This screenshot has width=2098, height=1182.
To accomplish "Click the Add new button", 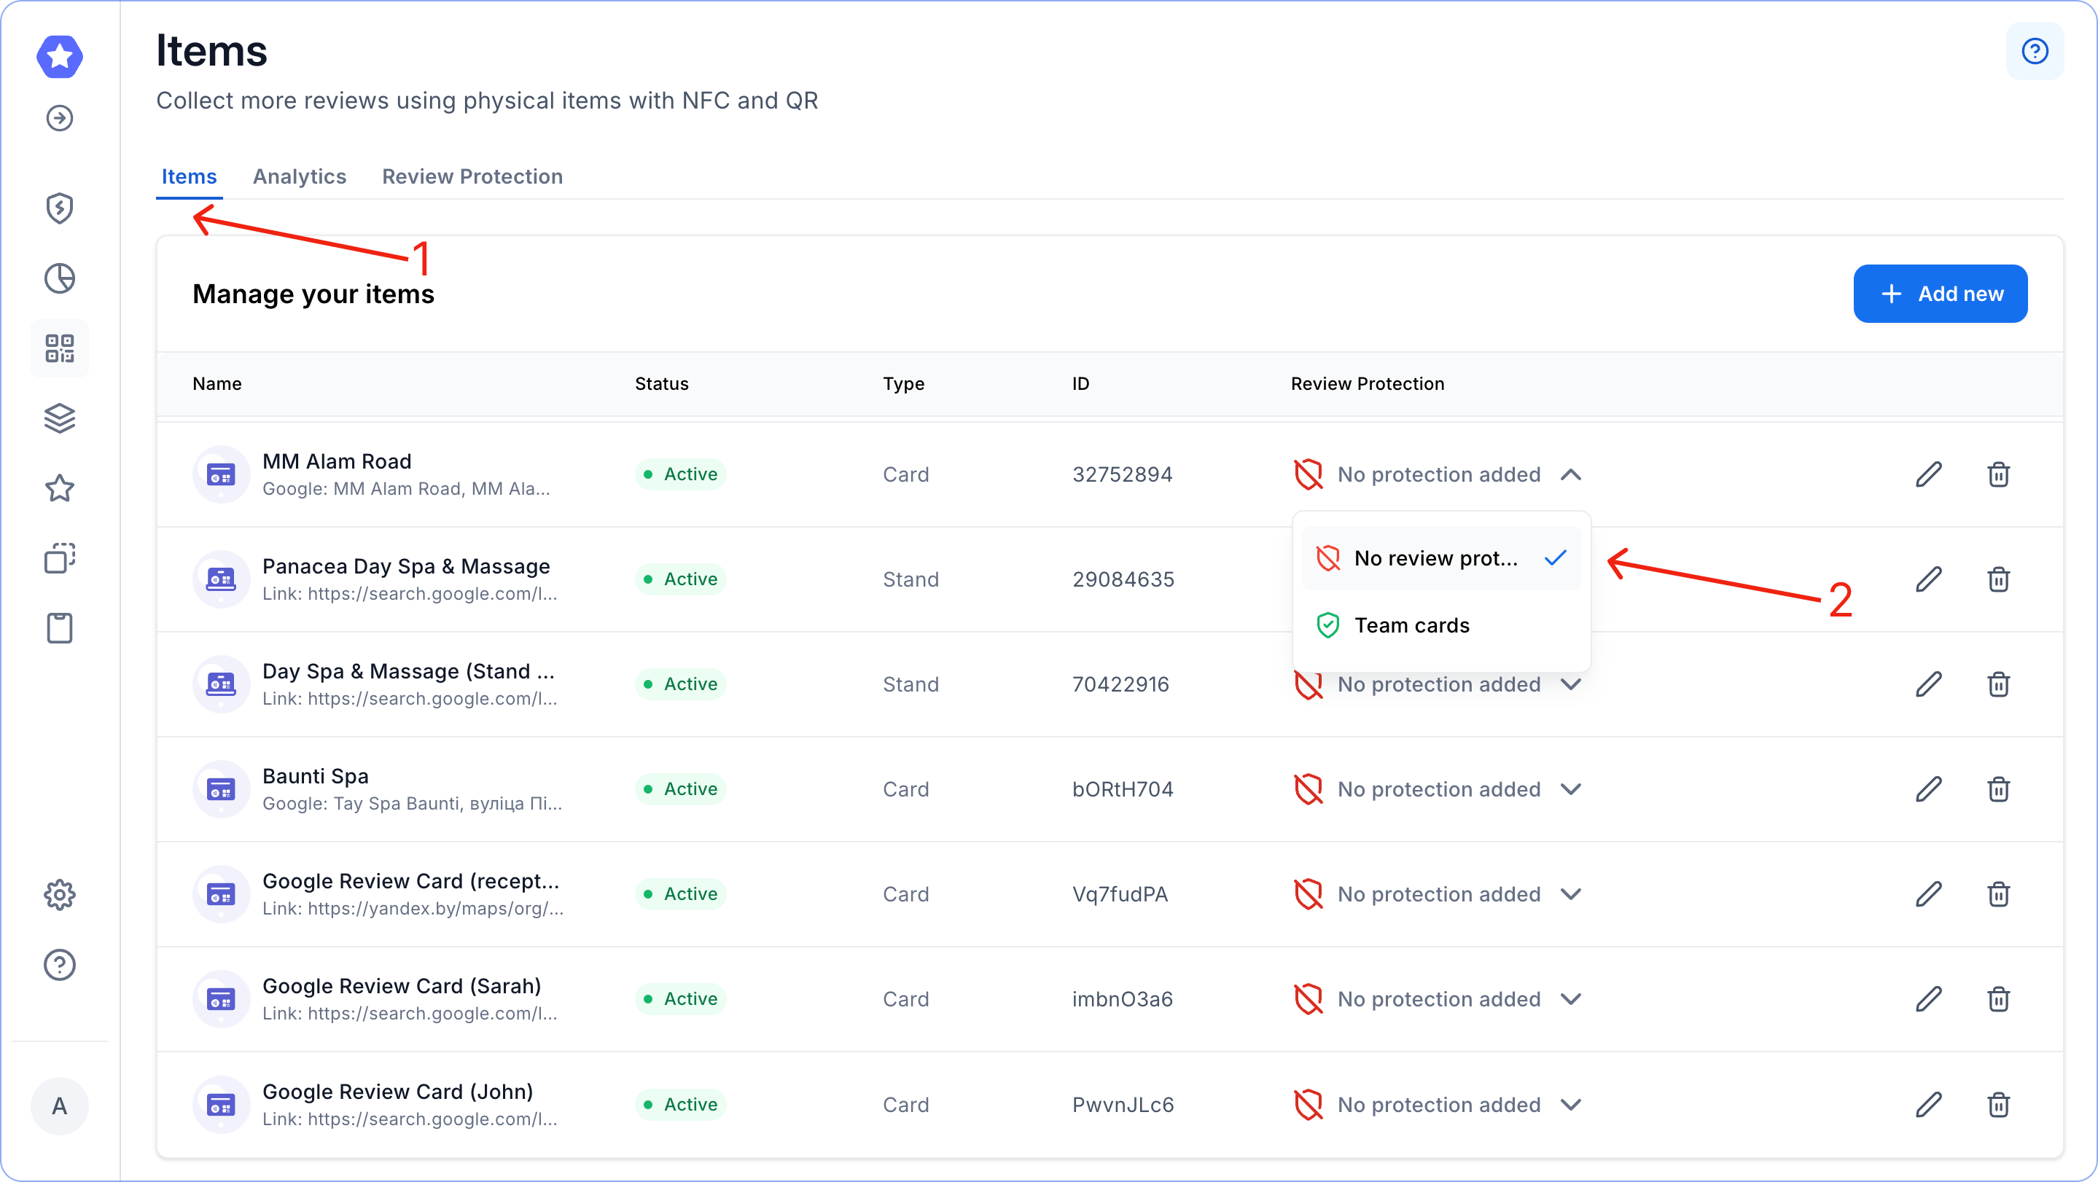I will pyautogui.click(x=1940, y=294).
